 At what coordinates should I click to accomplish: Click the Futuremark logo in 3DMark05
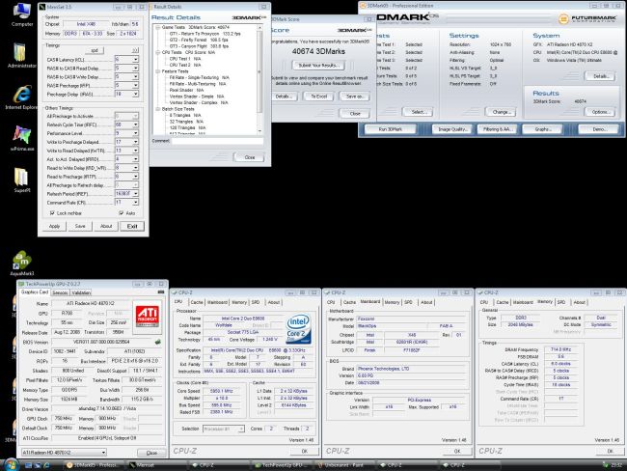(586, 18)
